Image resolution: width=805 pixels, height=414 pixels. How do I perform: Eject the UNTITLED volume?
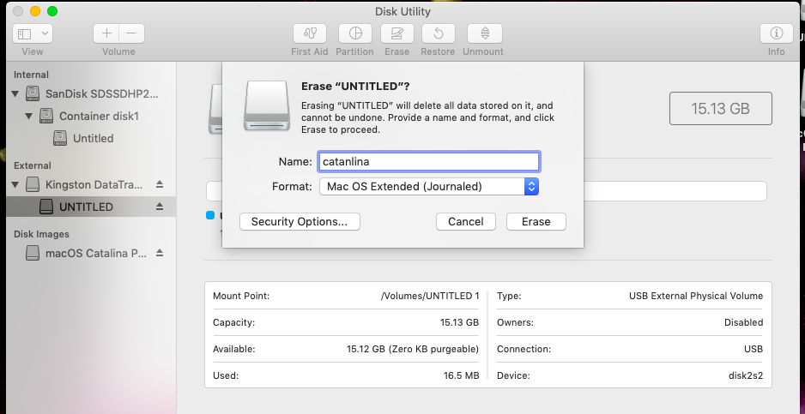159,207
